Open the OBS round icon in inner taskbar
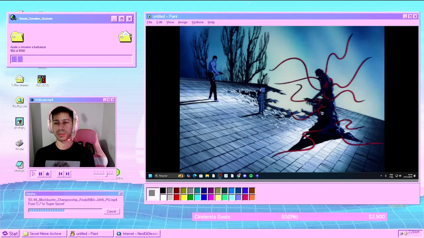Viewport: 424px width, 238px height. tap(220, 176)
